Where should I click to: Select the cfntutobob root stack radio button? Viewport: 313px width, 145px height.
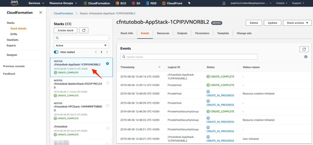108,128
